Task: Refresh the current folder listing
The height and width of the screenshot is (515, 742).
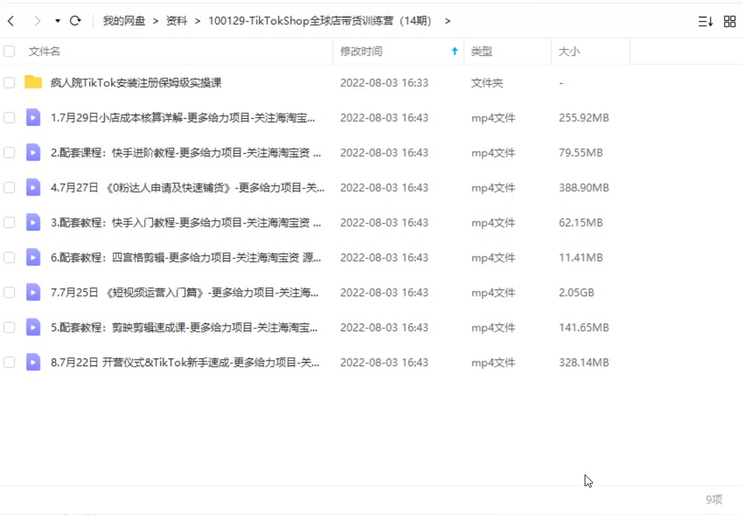Action: [x=76, y=21]
